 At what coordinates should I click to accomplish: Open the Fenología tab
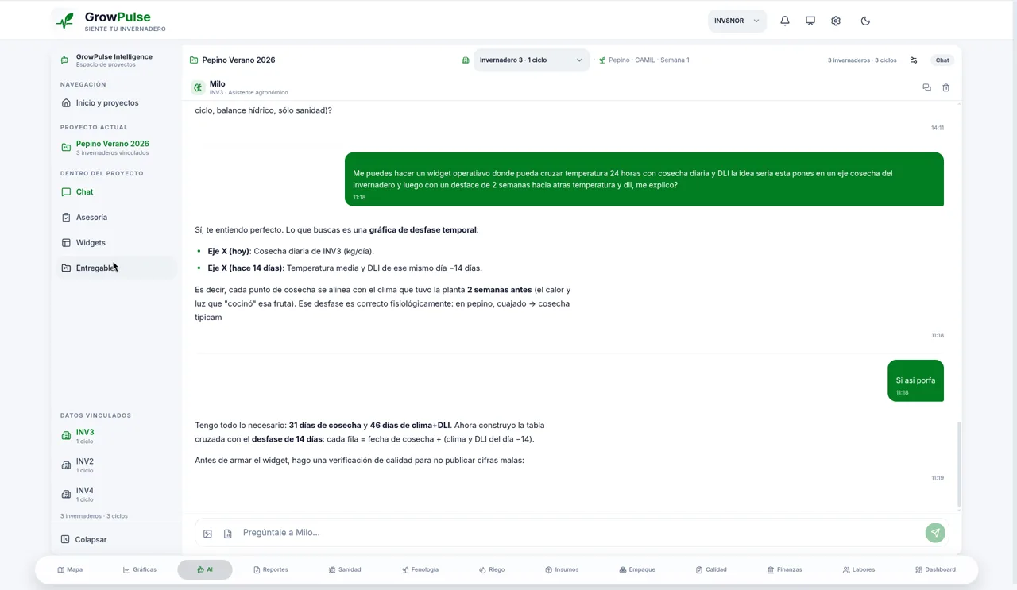[x=420, y=569]
